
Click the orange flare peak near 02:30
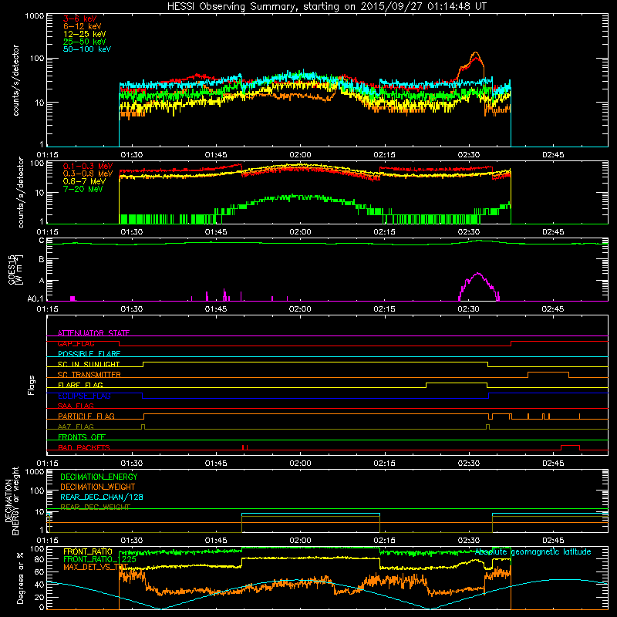pyautogui.click(x=476, y=52)
